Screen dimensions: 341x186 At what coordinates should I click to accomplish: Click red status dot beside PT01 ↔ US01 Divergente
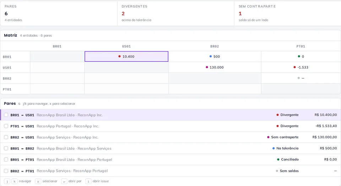coord(277,126)
